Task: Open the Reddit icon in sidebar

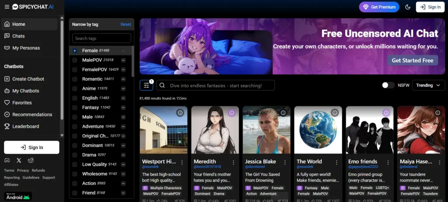Action: pos(31,160)
